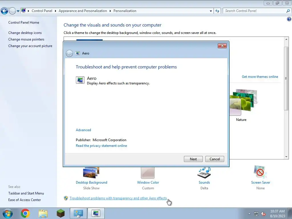Viewport: 292px width, 219px height.
Task: Open the blue Help question mark icon
Action: pos(289,19)
